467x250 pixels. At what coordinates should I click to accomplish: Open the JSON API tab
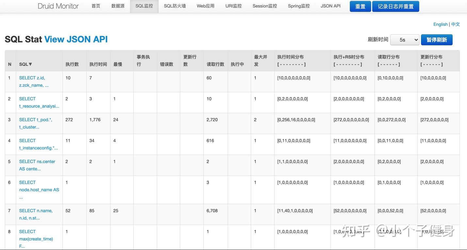(x=330, y=6)
